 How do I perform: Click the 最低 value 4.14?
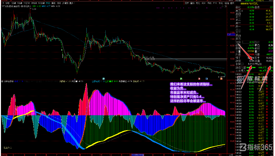[x=271, y=48]
